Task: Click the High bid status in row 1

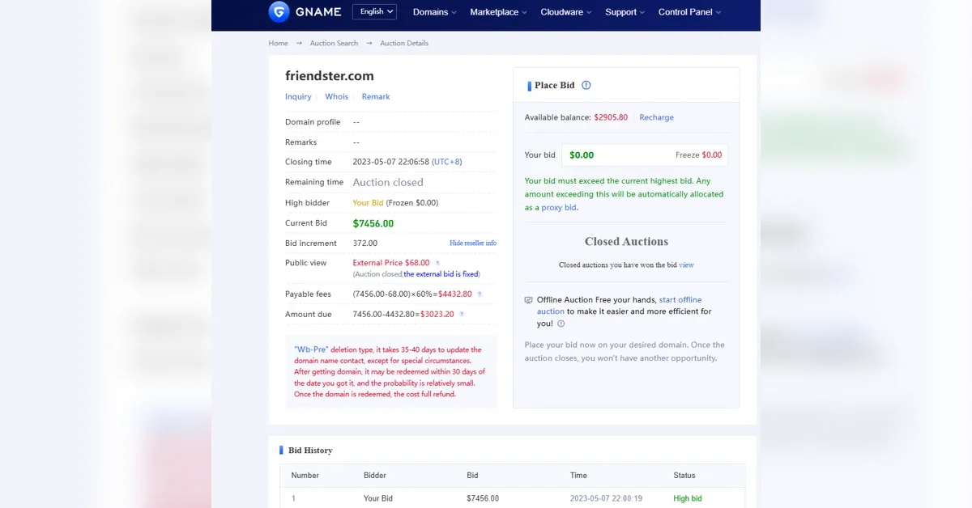Action: pyautogui.click(x=688, y=498)
